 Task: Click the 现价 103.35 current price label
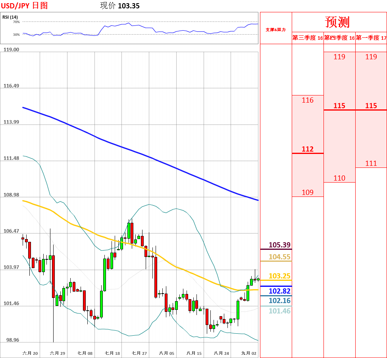coord(120,6)
